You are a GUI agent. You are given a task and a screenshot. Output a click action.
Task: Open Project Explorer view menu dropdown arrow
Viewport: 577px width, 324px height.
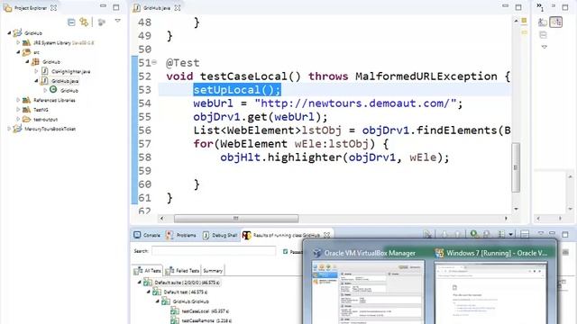pos(118,22)
